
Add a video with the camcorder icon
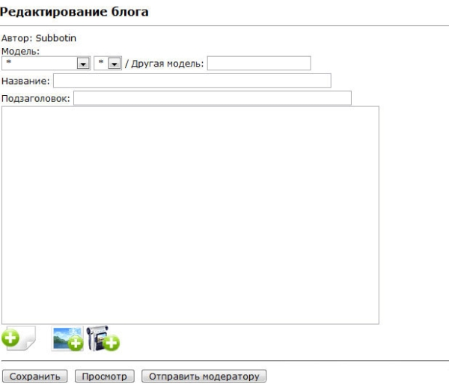(103, 338)
